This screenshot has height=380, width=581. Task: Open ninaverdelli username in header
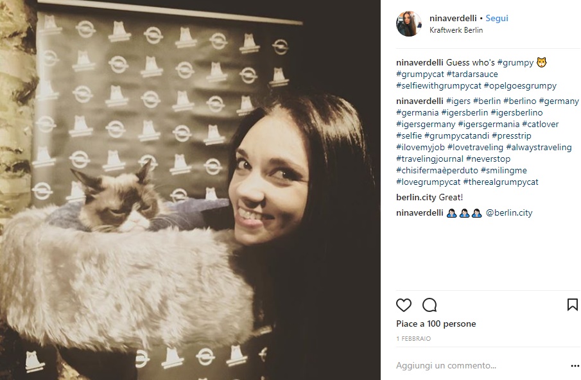(x=453, y=18)
